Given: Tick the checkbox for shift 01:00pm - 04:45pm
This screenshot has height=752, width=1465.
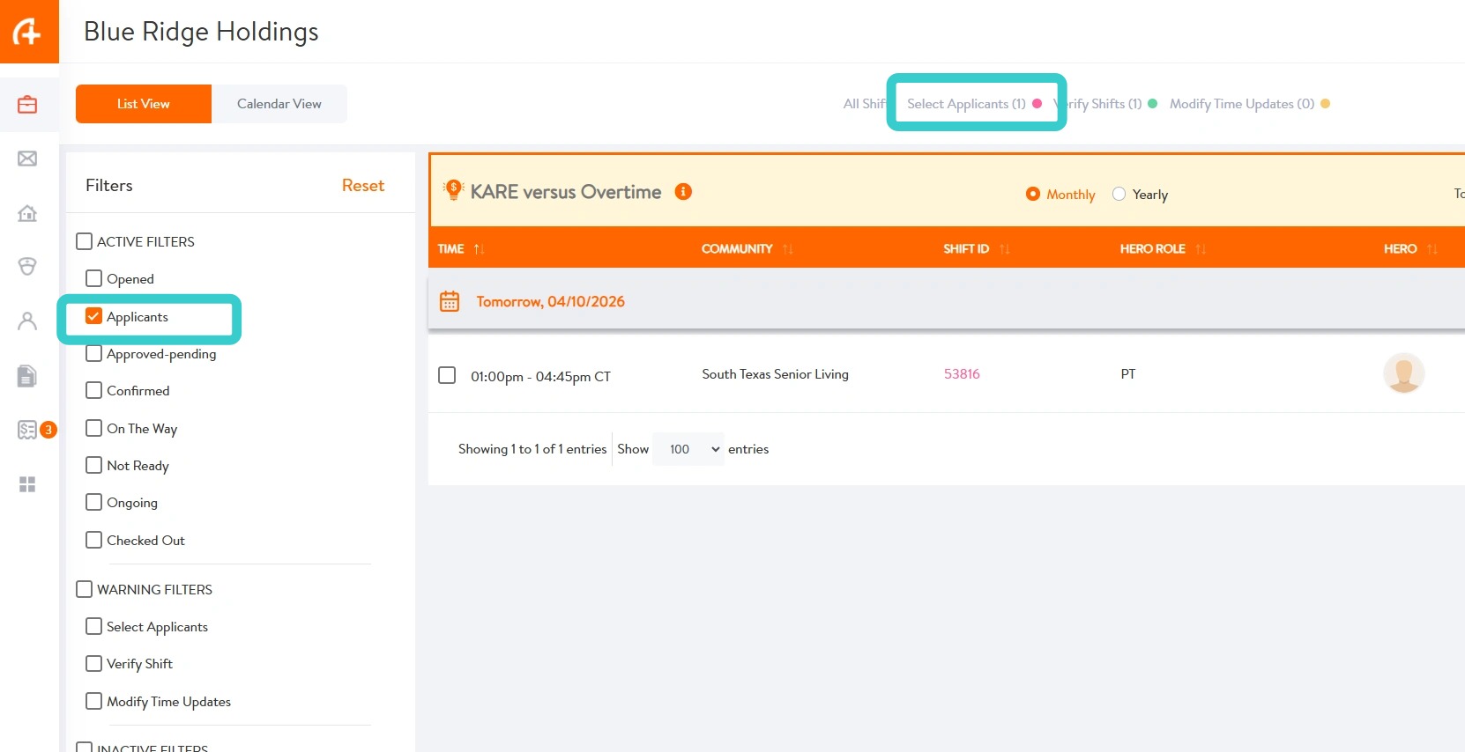Looking at the screenshot, I should click(x=447, y=375).
